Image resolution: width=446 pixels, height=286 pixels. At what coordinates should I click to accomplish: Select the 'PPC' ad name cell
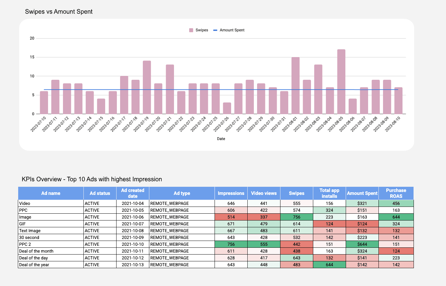[x=51, y=210]
